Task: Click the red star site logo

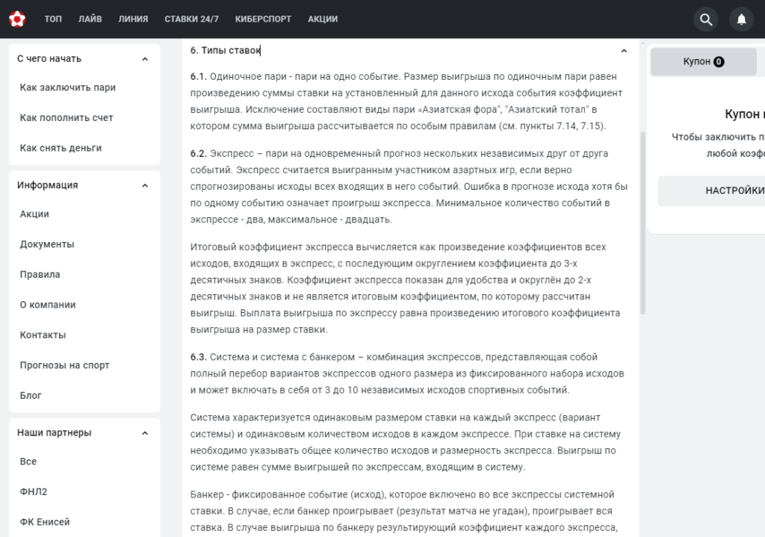Action: [x=17, y=19]
